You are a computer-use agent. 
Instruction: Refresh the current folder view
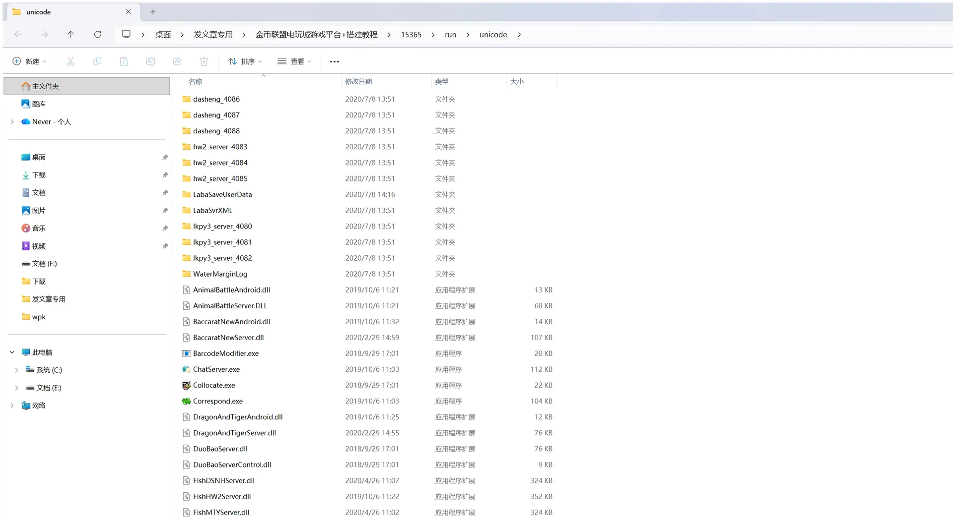tap(98, 34)
